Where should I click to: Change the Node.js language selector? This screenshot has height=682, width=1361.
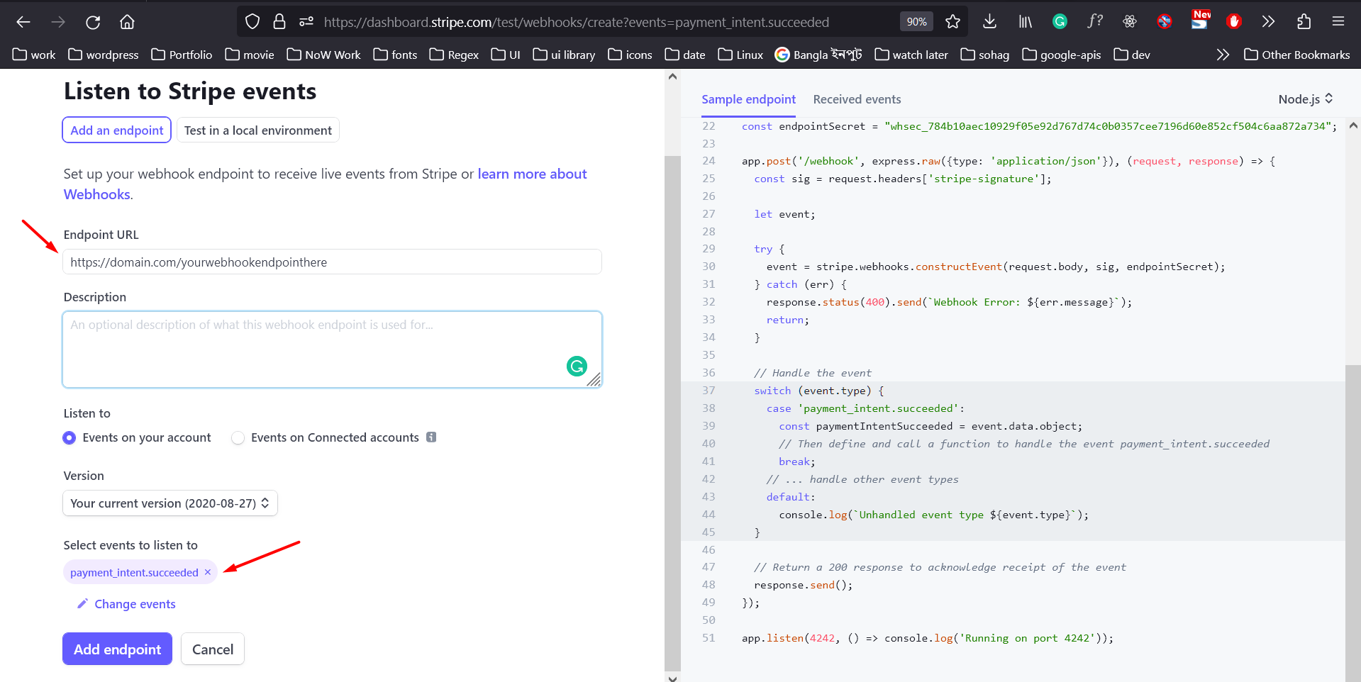pyautogui.click(x=1306, y=99)
